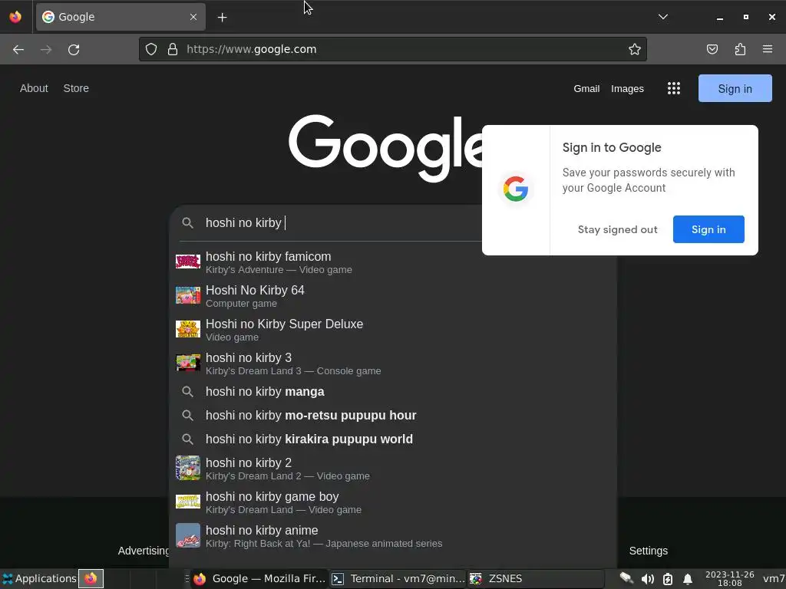Open the notifications bell tray icon

click(688, 579)
